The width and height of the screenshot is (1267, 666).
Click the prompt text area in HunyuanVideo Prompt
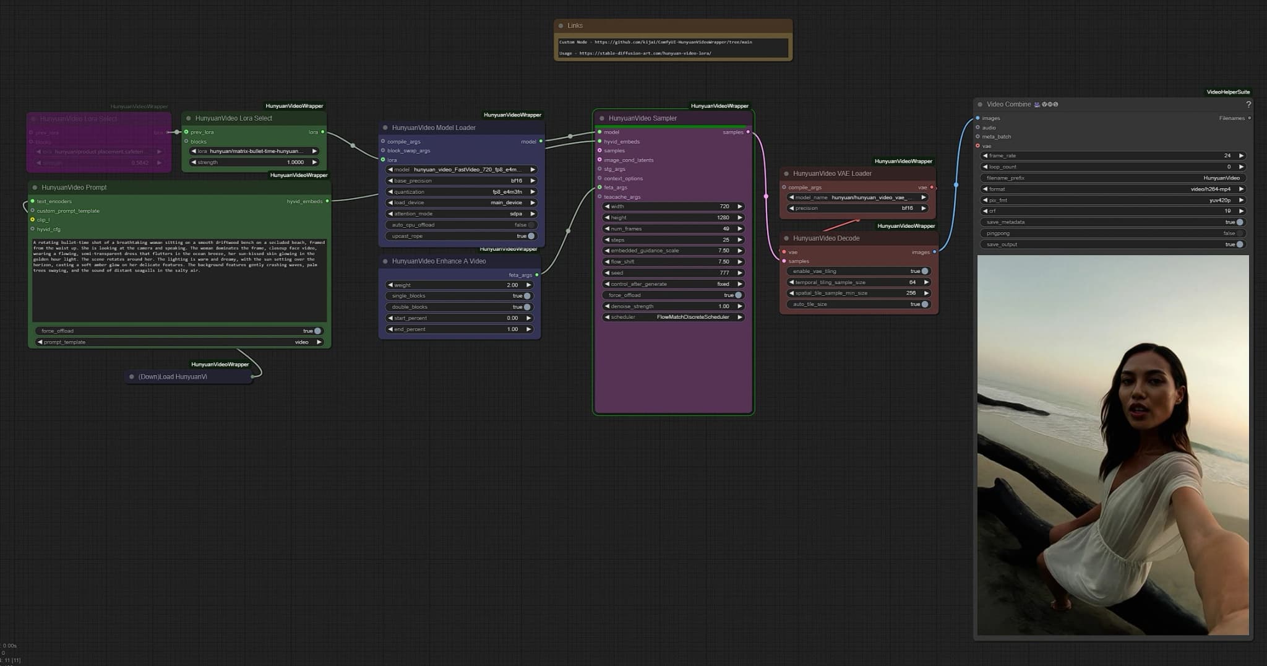pos(179,280)
